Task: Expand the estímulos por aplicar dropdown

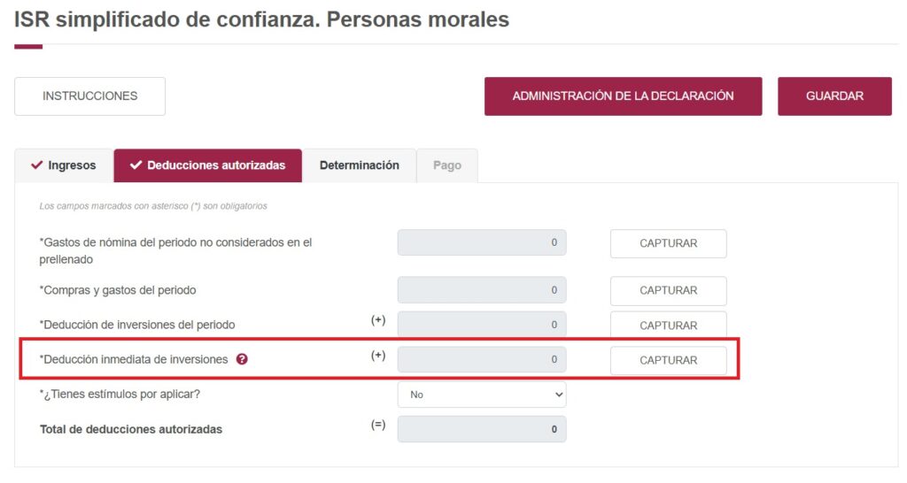Action: 481,395
